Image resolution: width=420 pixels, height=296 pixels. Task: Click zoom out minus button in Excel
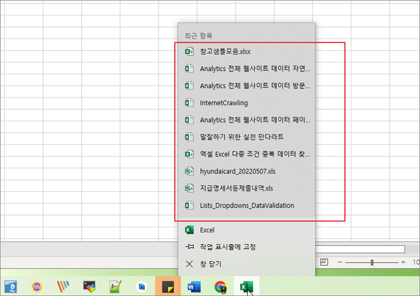click(x=340, y=262)
